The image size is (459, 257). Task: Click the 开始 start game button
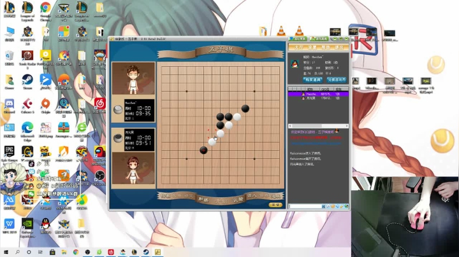[x=221, y=201]
